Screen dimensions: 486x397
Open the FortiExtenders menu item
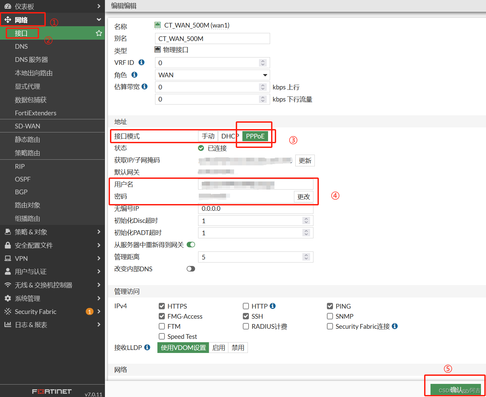coord(36,113)
